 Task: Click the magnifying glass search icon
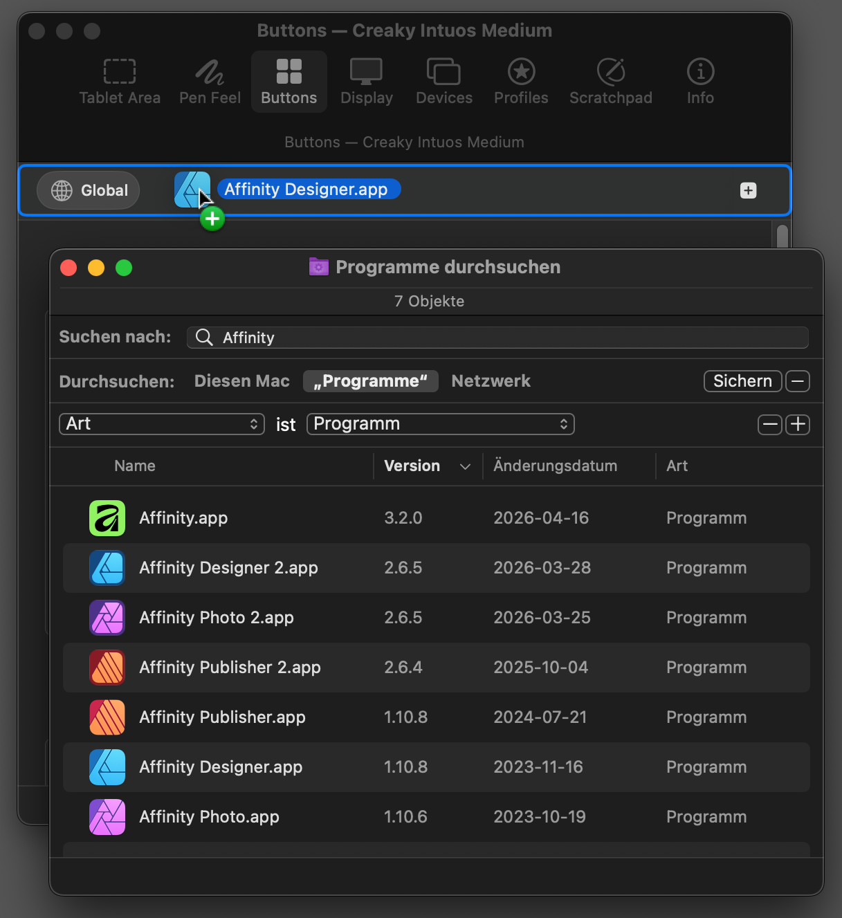coord(204,337)
